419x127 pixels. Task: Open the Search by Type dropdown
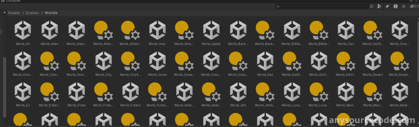point(379,7)
